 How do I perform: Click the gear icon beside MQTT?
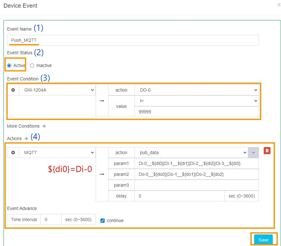coord(13,153)
